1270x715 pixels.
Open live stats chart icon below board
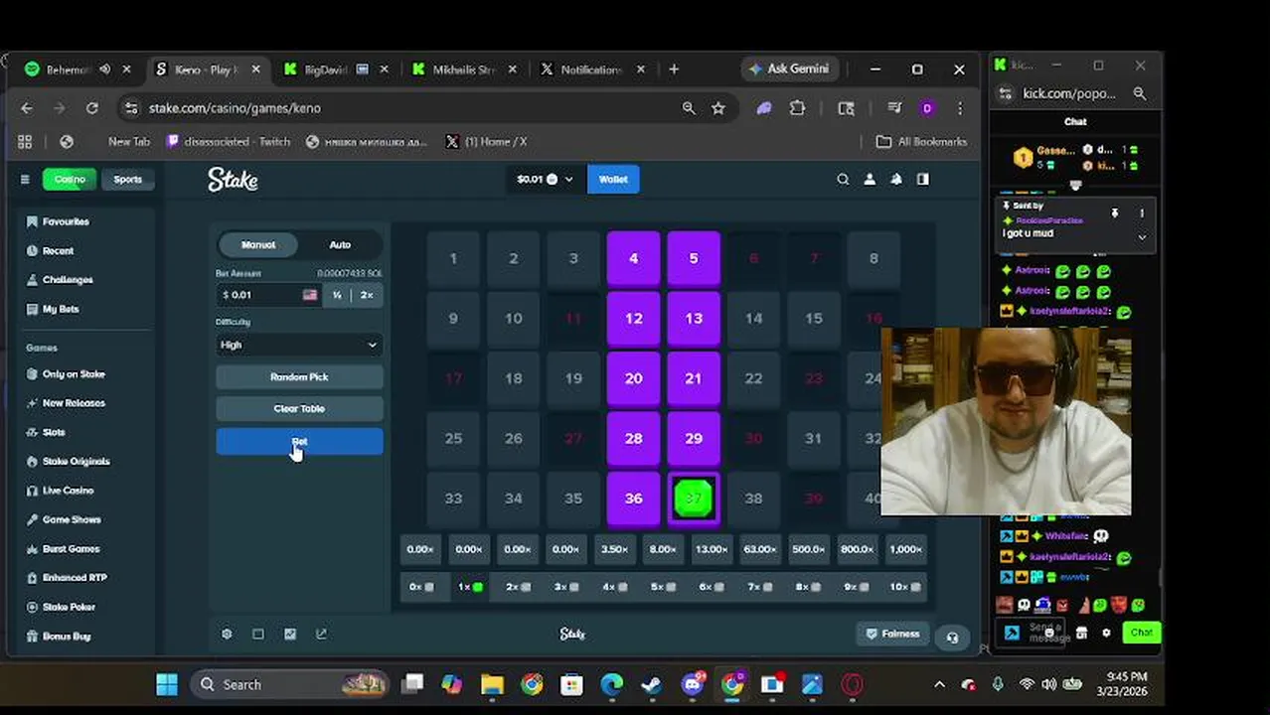pos(290,634)
